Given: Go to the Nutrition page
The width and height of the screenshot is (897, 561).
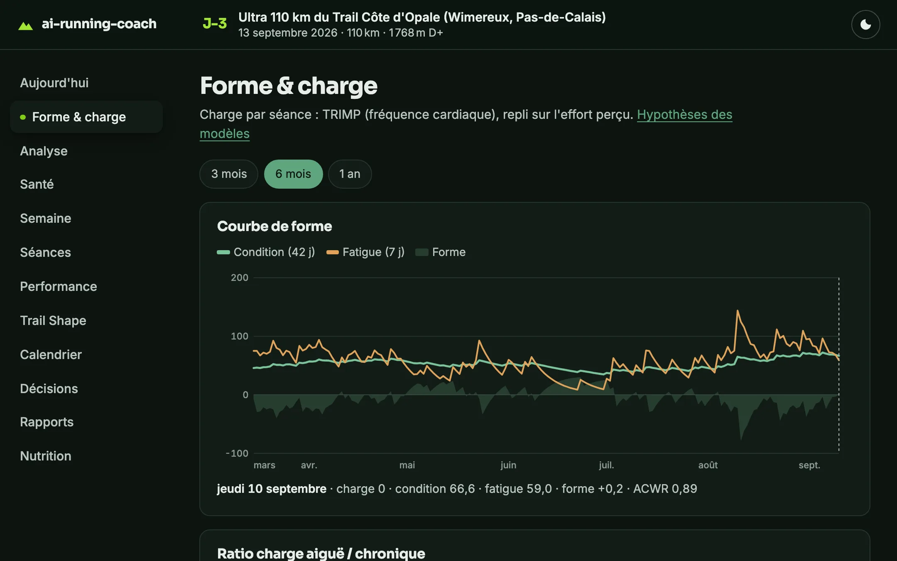Looking at the screenshot, I should 46,456.
